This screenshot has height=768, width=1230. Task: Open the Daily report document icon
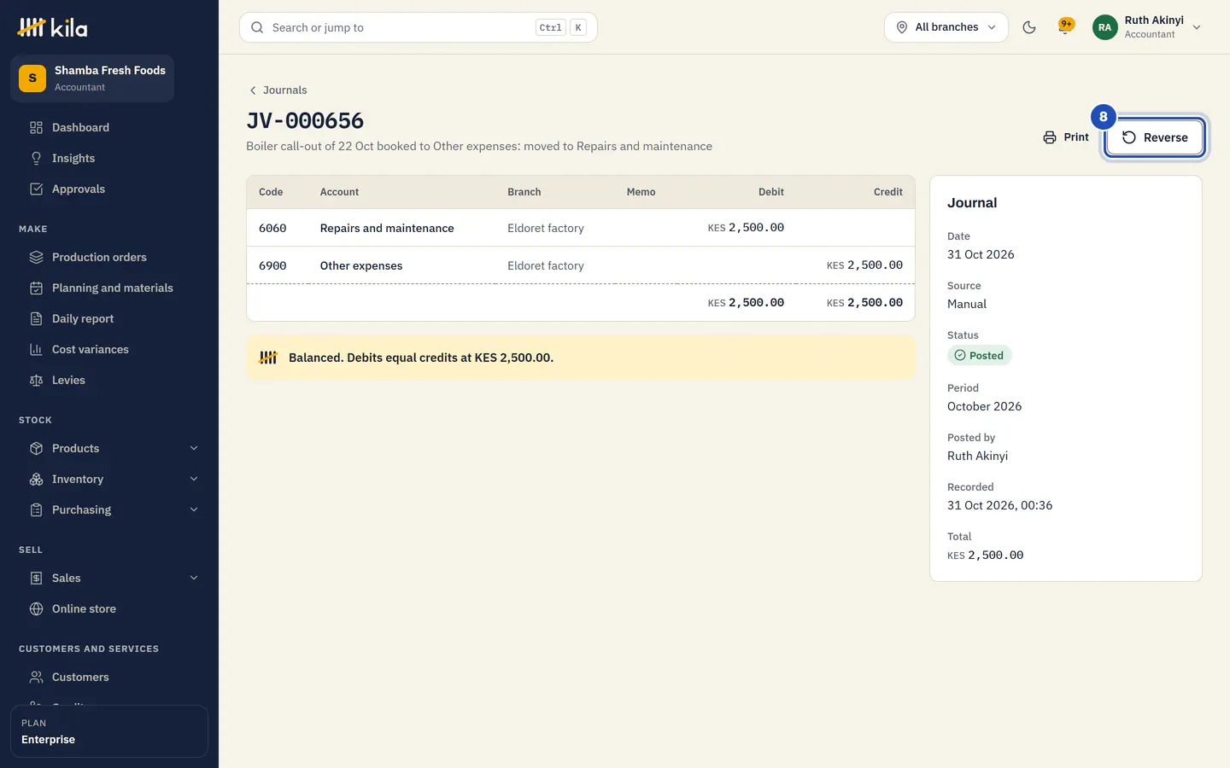point(36,318)
